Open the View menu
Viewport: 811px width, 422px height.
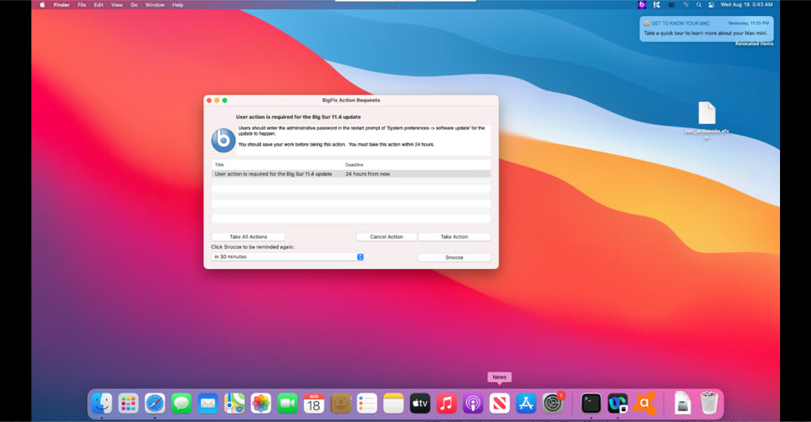[x=117, y=5]
